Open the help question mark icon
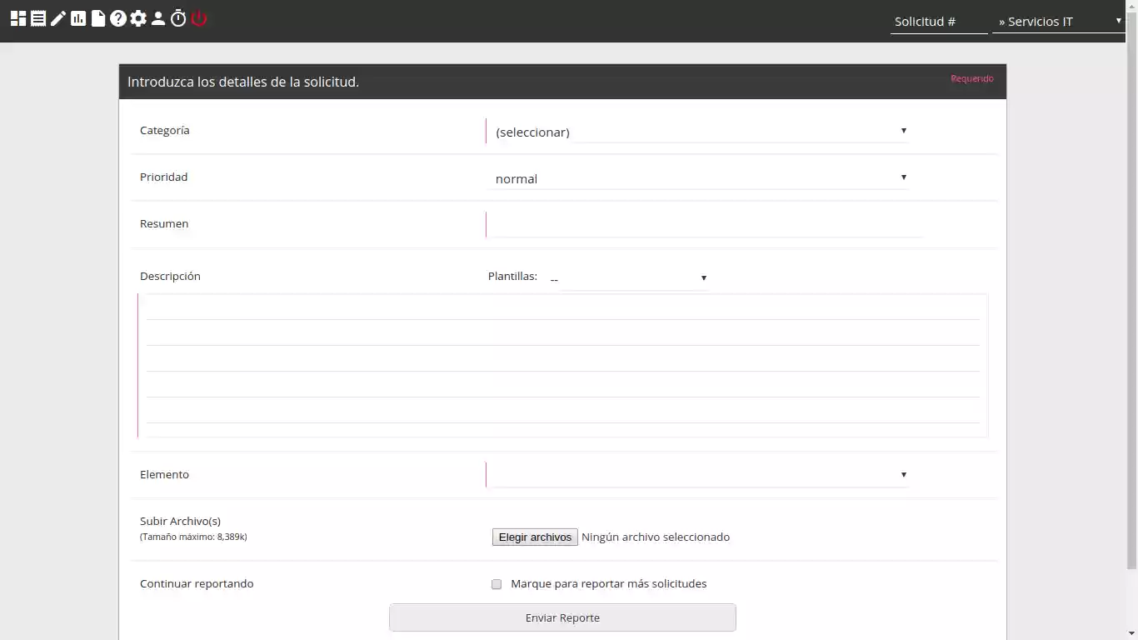 (x=117, y=17)
